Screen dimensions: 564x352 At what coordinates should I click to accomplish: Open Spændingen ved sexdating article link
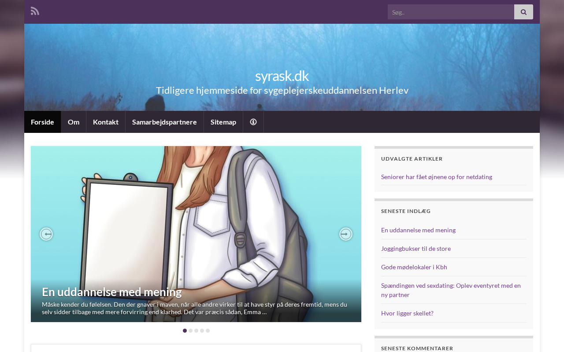click(451, 290)
